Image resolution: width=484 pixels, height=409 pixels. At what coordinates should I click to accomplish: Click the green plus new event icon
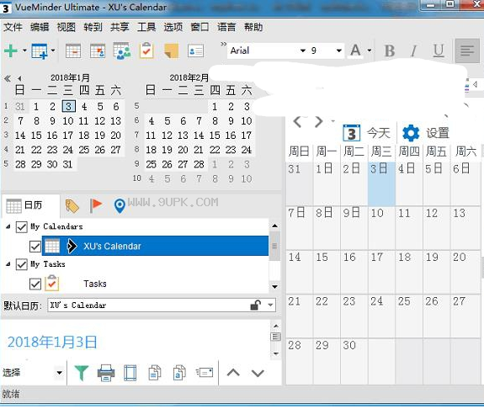pos(11,50)
